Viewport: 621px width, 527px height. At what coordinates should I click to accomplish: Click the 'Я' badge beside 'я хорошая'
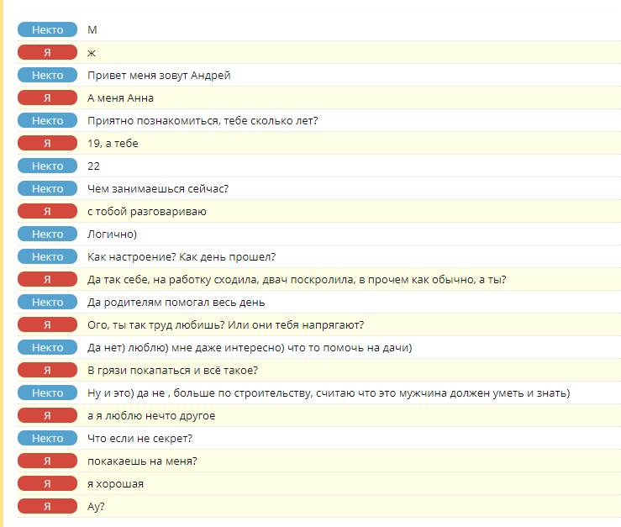point(48,484)
